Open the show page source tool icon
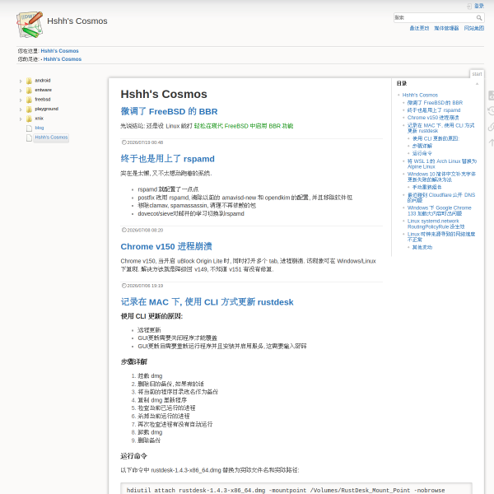This screenshot has width=494, height=494. pos(492,96)
